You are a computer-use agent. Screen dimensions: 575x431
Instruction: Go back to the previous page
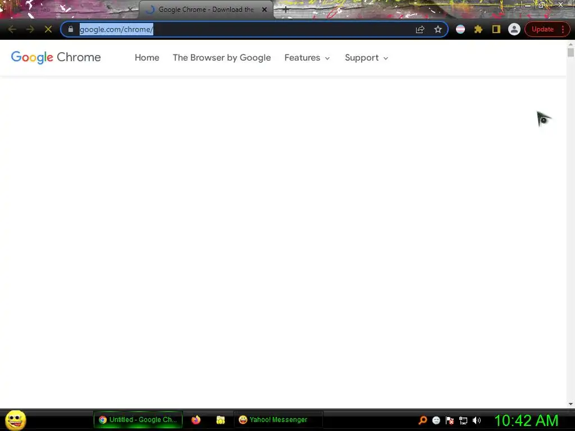tap(12, 29)
